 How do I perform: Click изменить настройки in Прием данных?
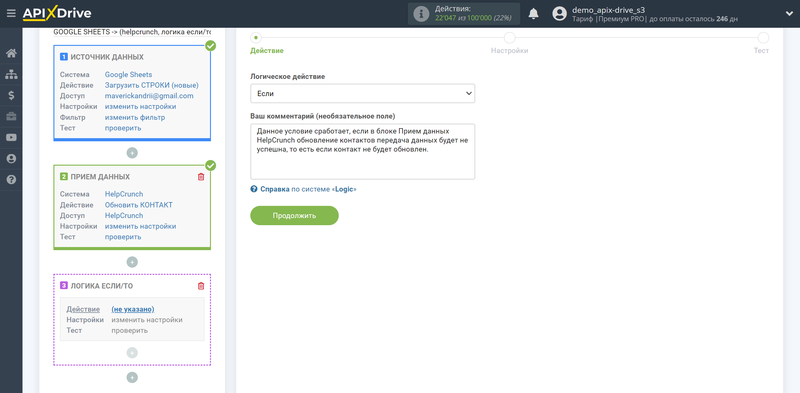[140, 226]
